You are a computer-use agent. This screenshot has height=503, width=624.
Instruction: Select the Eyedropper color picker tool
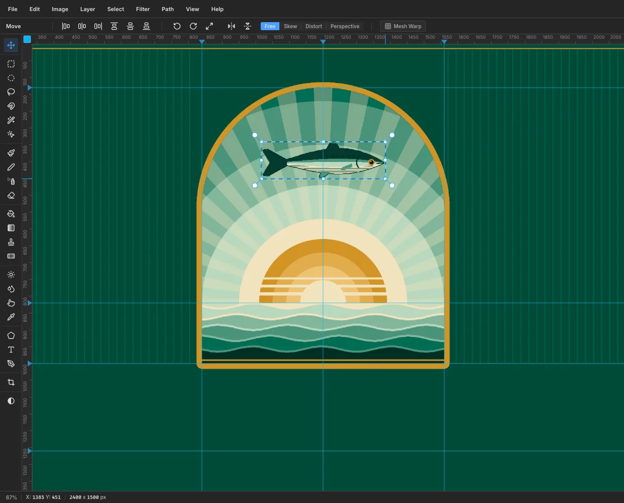coord(11,317)
